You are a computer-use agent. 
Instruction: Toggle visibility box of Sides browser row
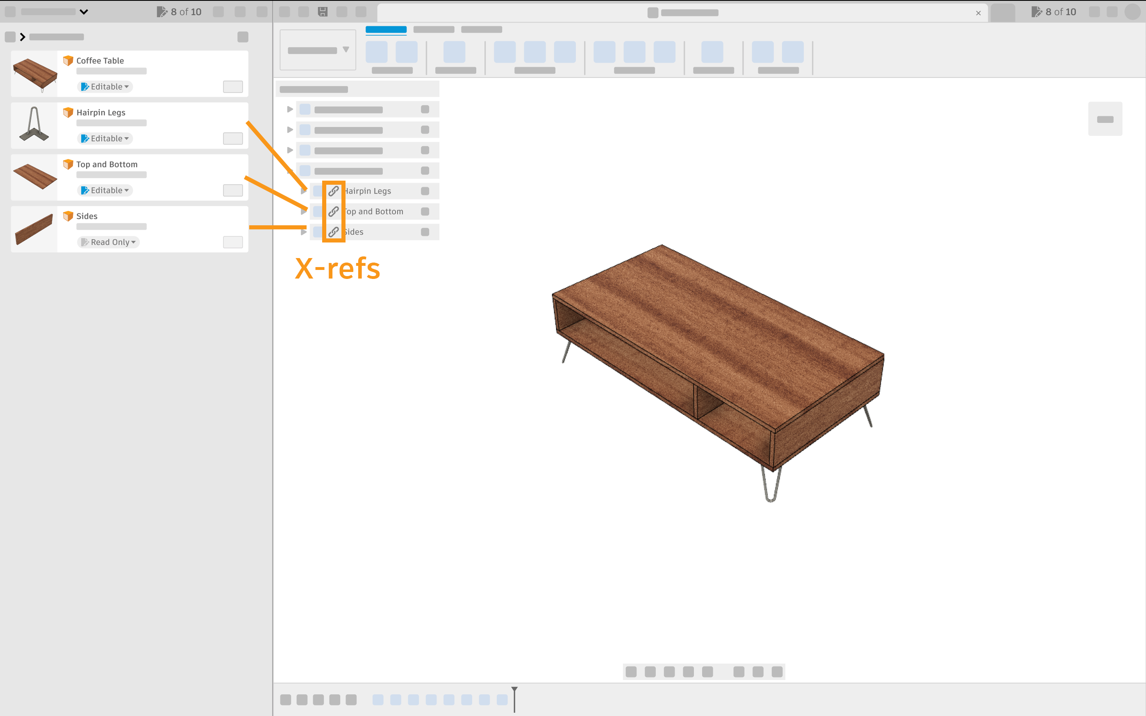425,231
